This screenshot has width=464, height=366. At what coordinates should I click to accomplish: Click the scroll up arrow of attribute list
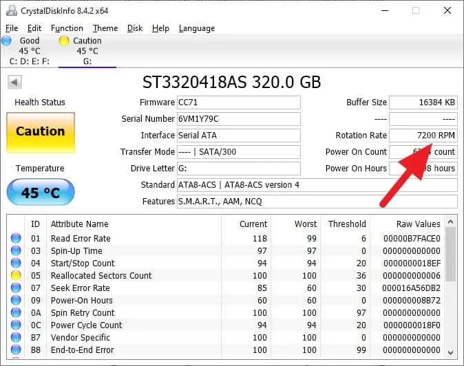pos(450,222)
